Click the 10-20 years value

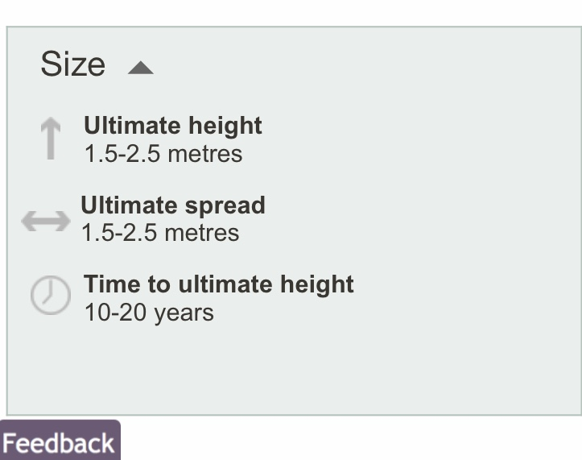(x=149, y=313)
